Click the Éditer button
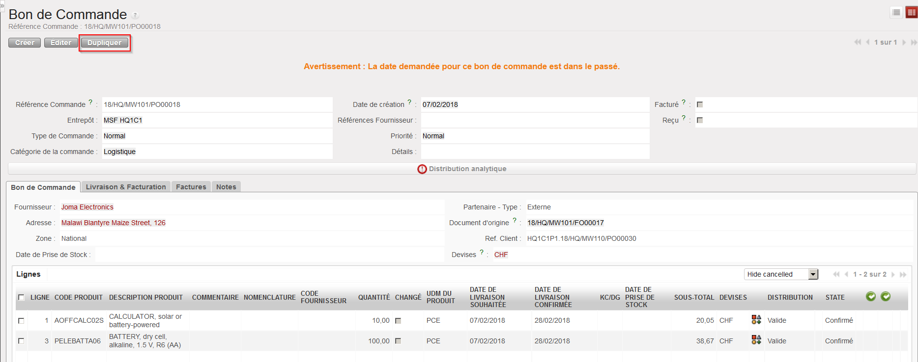 click(61, 43)
